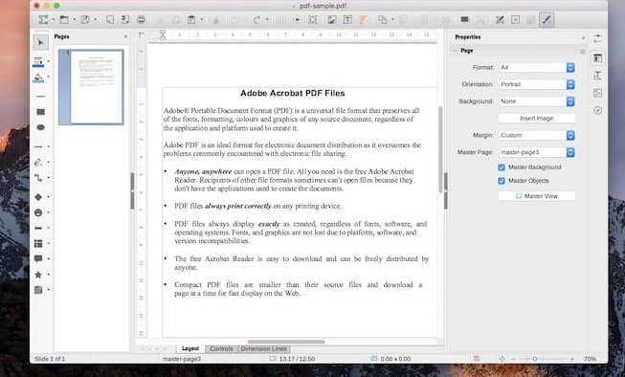The width and height of the screenshot is (625, 377).
Task: Toggle the highlighted Draw Functions pen icon
Action: [x=547, y=19]
